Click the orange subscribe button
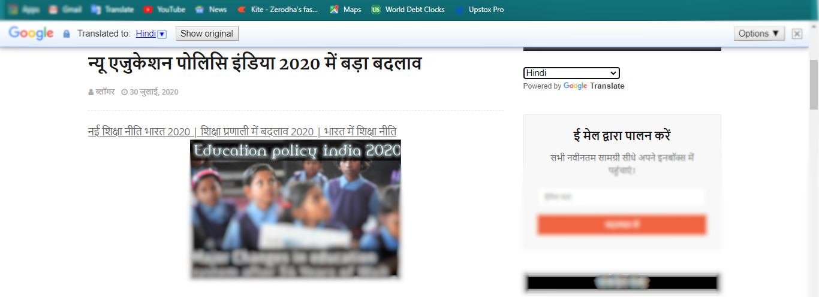819x297 pixels. pyautogui.click(x=622, y=225)
